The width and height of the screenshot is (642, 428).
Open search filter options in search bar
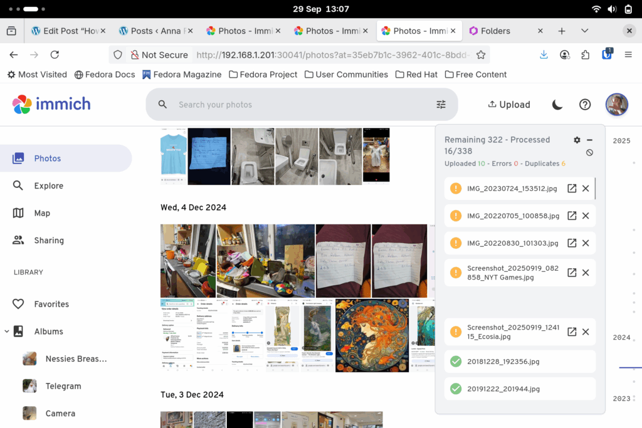tap(441, 105)
